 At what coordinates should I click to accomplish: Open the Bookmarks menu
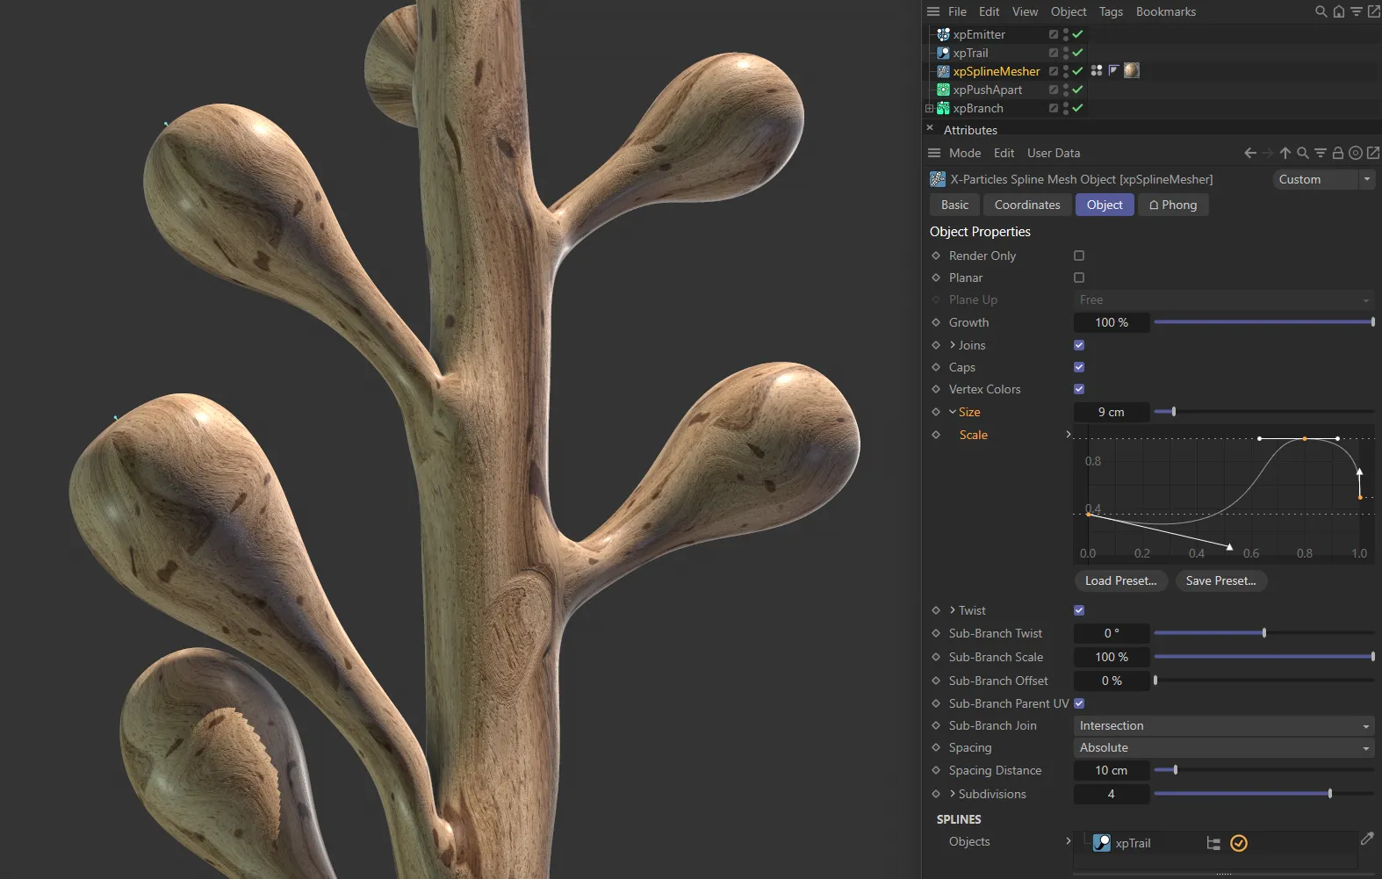tap(1165, 11)
